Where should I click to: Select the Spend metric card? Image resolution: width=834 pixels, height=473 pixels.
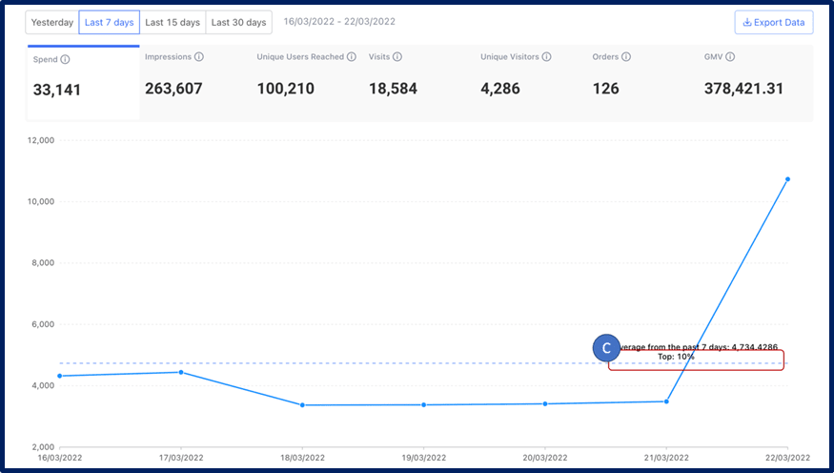tap(83, 82)
